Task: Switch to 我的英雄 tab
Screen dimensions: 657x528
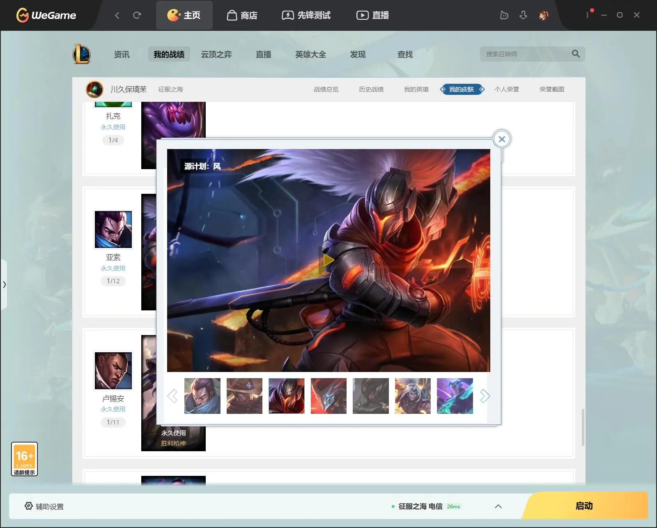Action: (x=416, y=89)
